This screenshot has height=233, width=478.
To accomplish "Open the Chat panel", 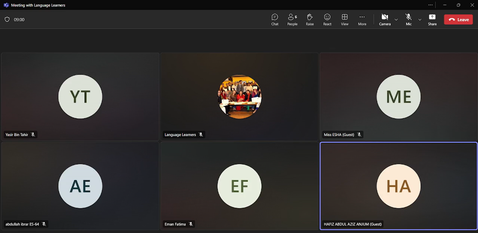I will 275,20.
